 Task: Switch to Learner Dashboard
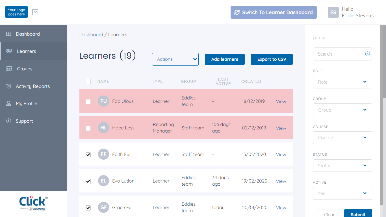[x=273, y=12]
